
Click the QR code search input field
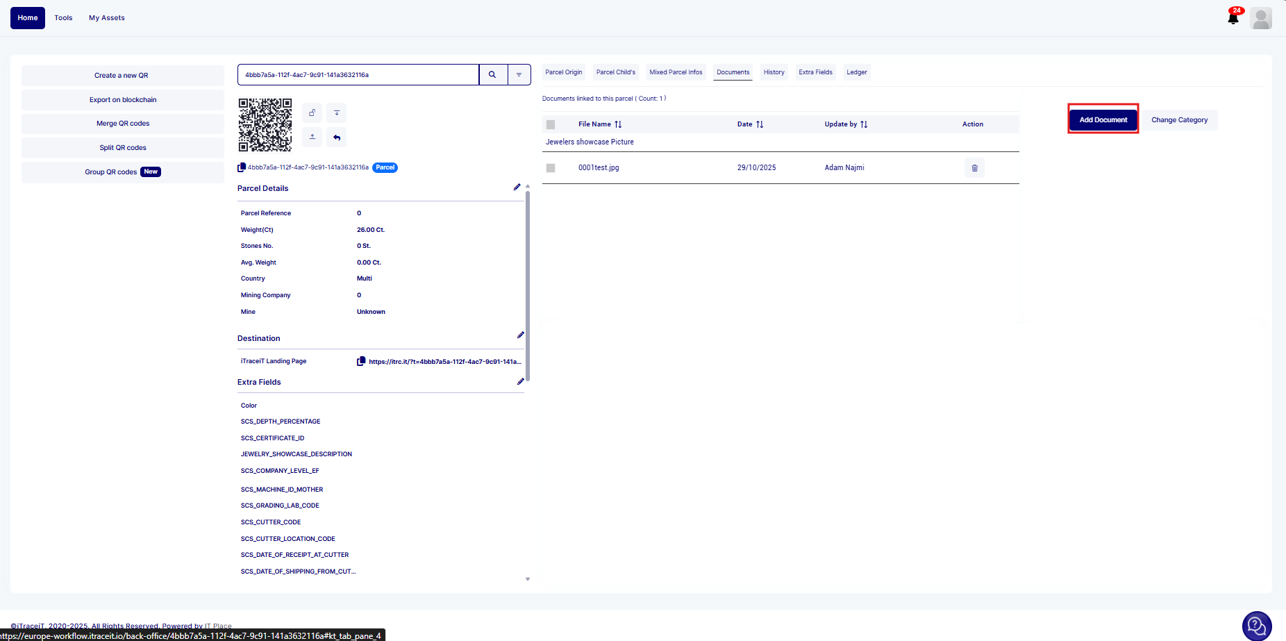point(358,75)
